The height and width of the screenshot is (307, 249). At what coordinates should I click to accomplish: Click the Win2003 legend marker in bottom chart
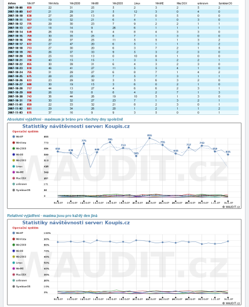point(14,257)
